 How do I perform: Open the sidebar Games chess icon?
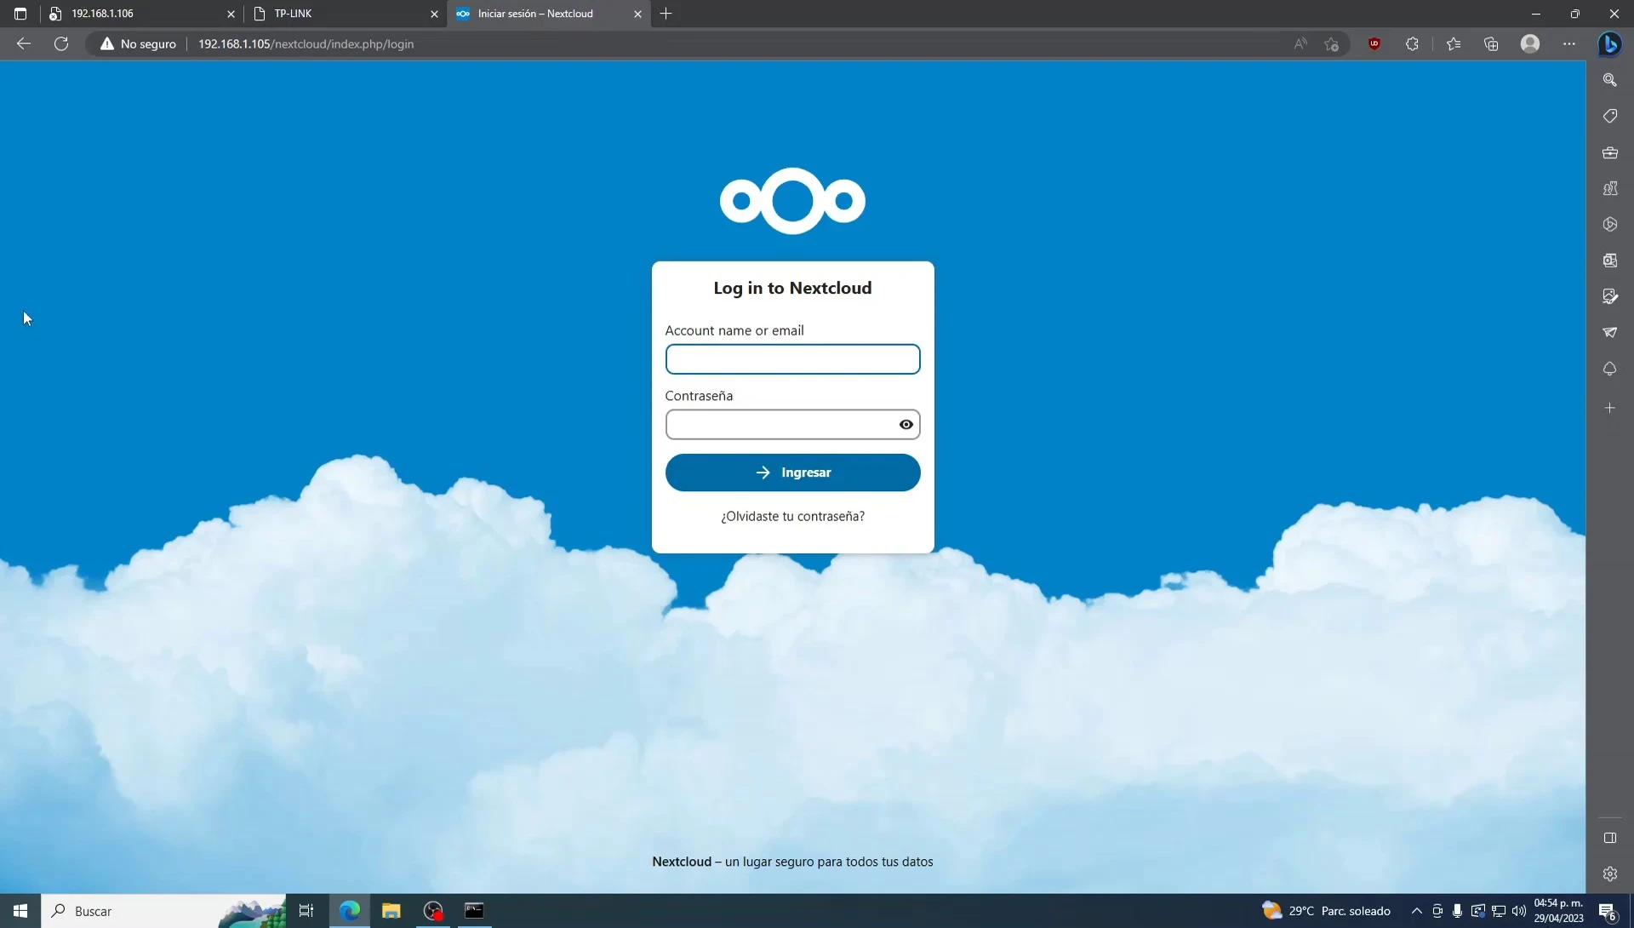[x=1610, y=188]
